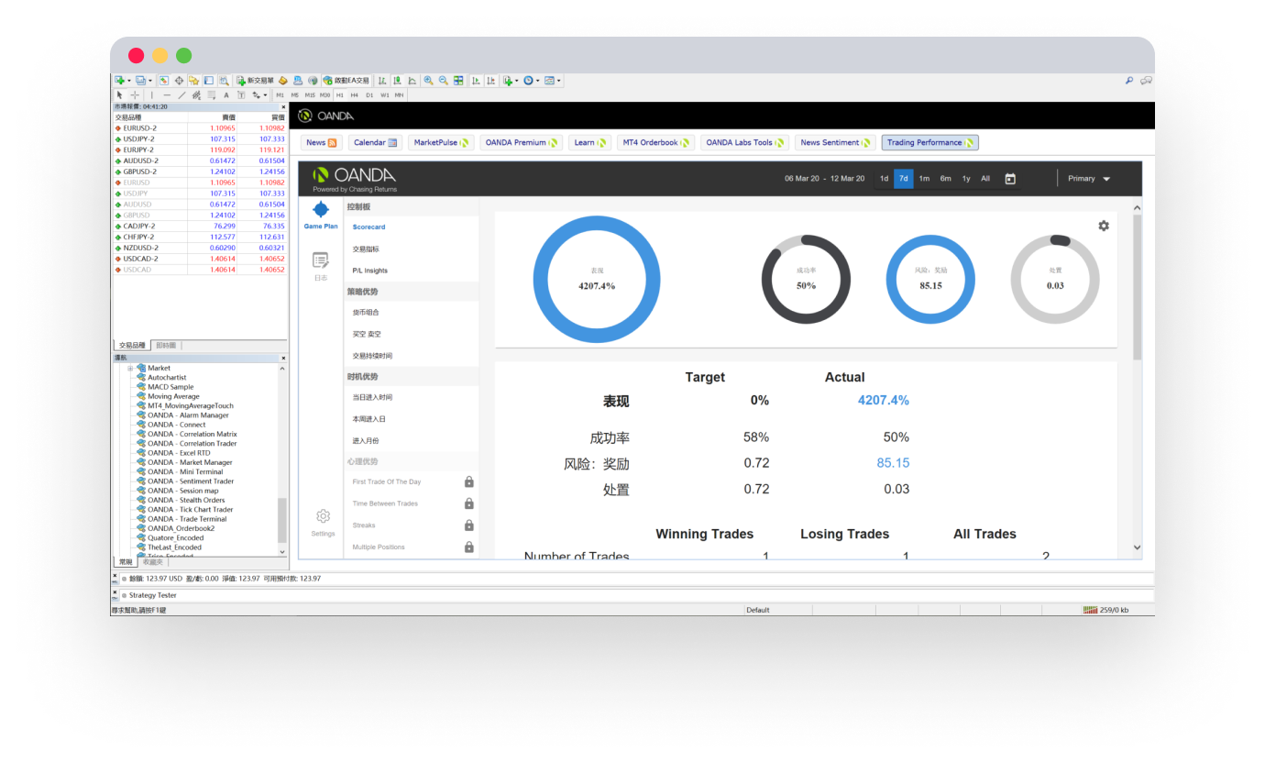This screenshot has width=1265, height=763.
Task: Open the Primary account dropdown
Action: point(1088,179)
